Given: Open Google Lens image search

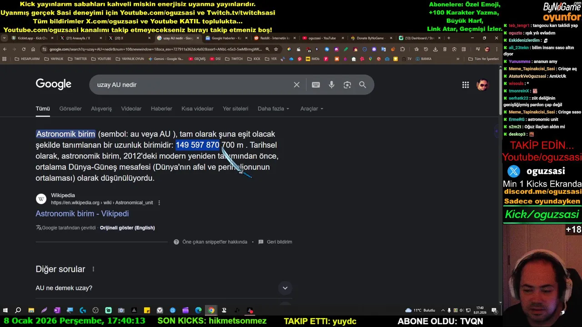Looking at the screenshot, I should (x=347, y=84).
